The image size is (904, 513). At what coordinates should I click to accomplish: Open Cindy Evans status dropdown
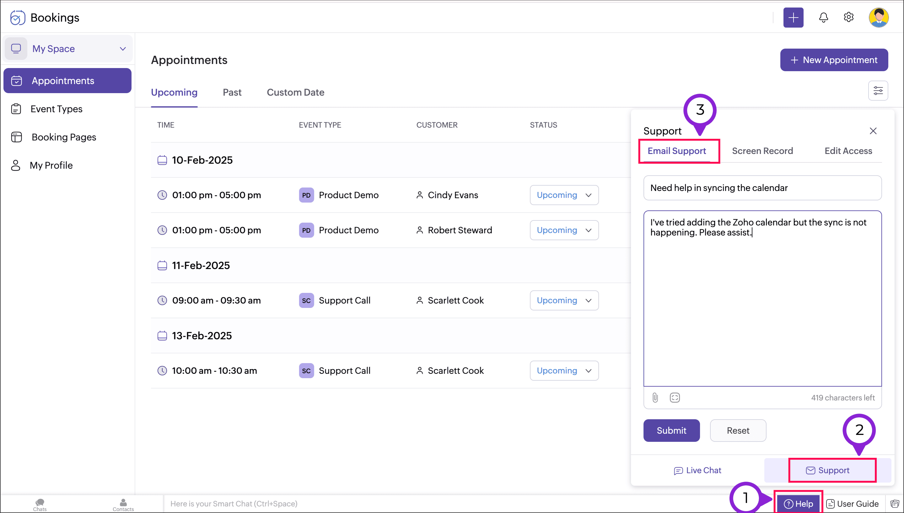[x=564, y=195]
